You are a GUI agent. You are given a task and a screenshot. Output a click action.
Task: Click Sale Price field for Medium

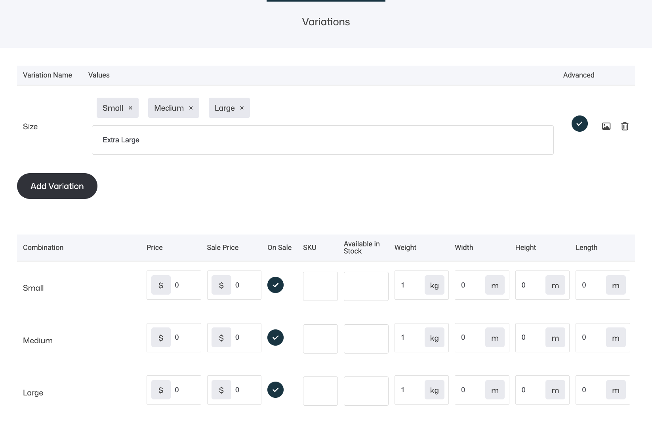click(x=234, y=338)
